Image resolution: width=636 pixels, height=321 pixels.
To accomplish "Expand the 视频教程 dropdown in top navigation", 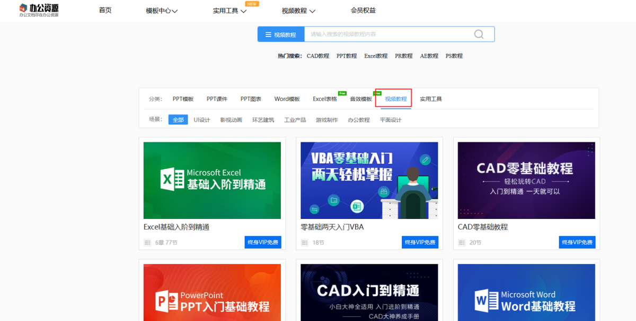I will (298, 11).
